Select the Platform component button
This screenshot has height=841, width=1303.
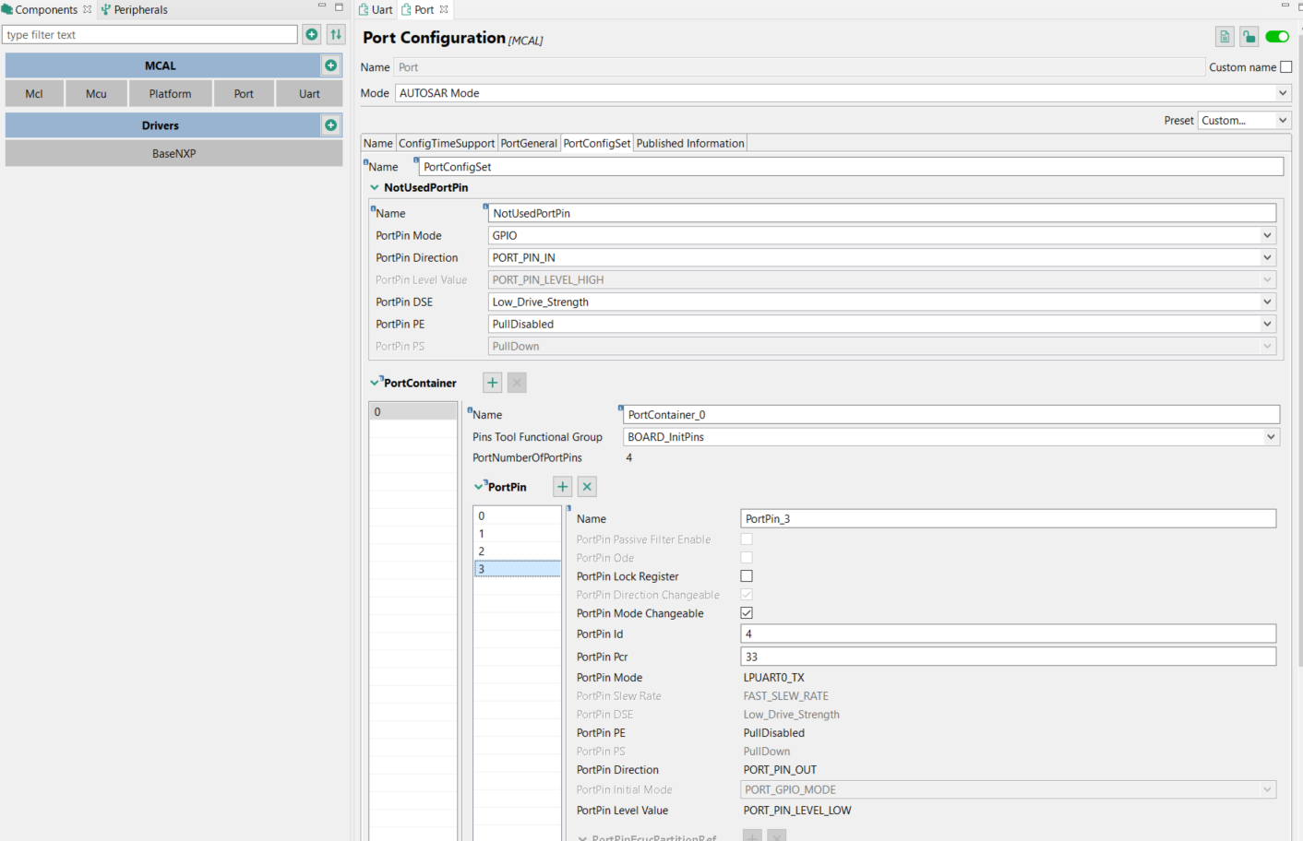(171, 94)
